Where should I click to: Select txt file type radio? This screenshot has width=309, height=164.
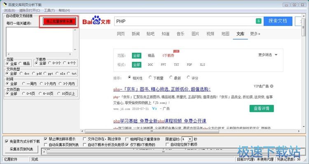(72, 73)
